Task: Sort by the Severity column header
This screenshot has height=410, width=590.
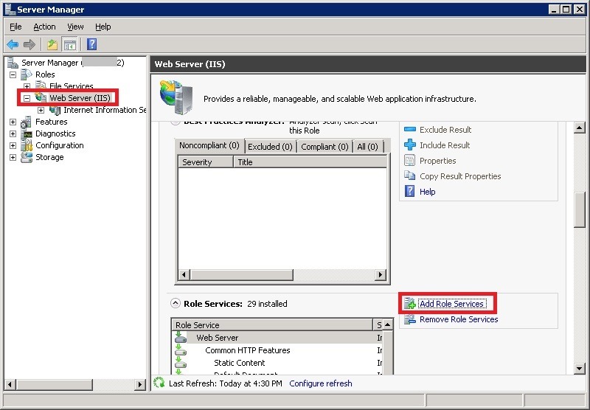Action: [206, 162]
